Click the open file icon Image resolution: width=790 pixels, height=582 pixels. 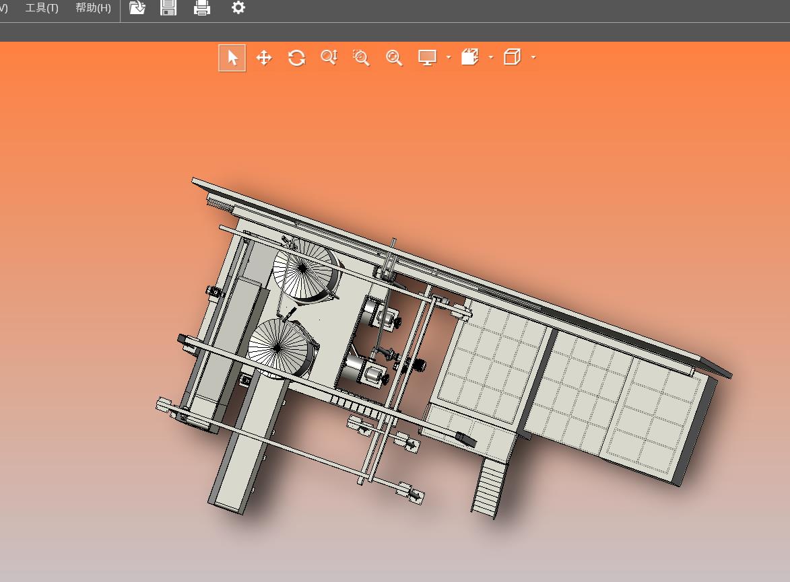(137, 7)
